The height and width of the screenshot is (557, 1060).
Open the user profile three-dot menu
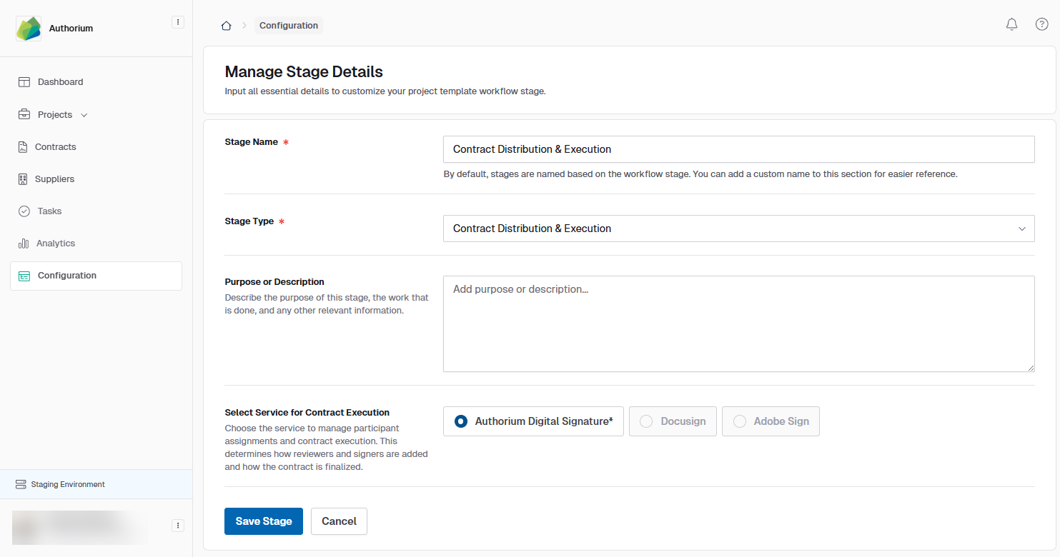(178, 526)
